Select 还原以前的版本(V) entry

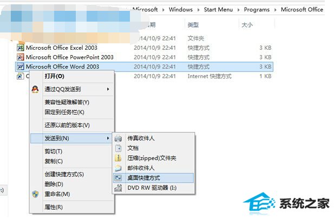(x=72, y=125)
